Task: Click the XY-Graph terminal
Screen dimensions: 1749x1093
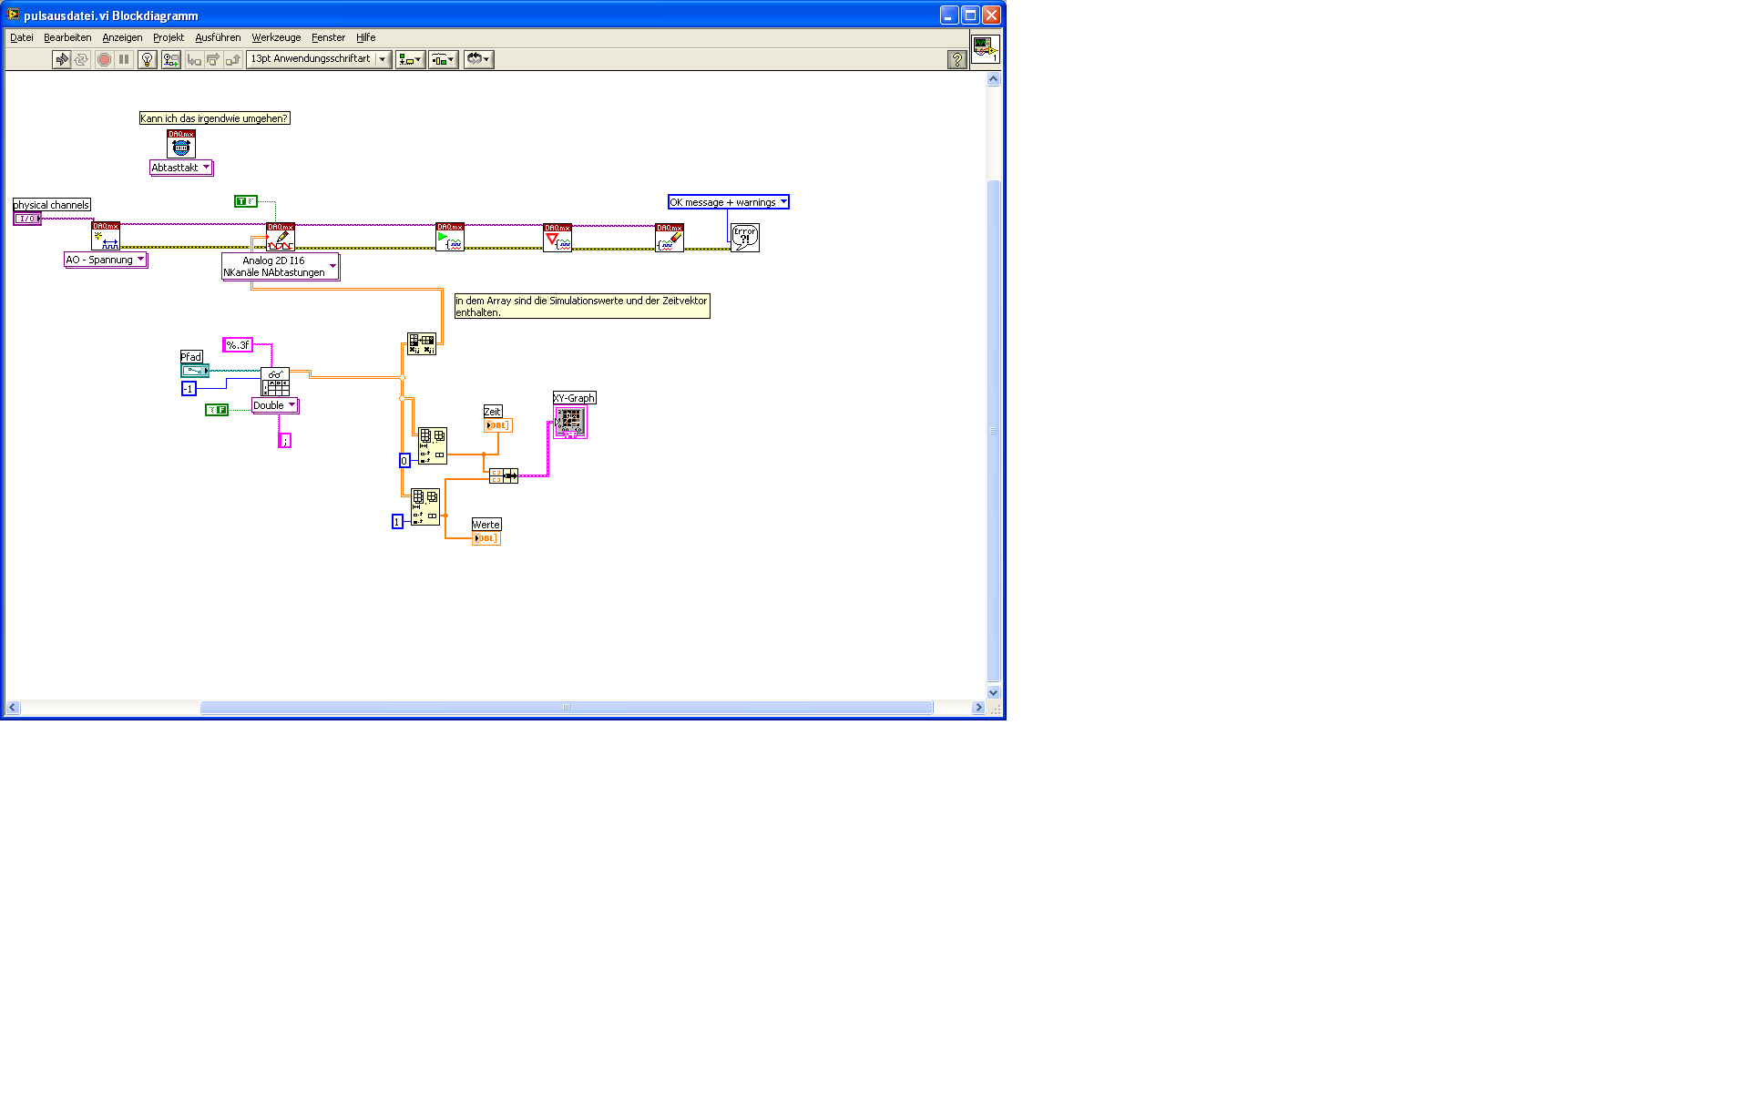Action: coord(569,421)
